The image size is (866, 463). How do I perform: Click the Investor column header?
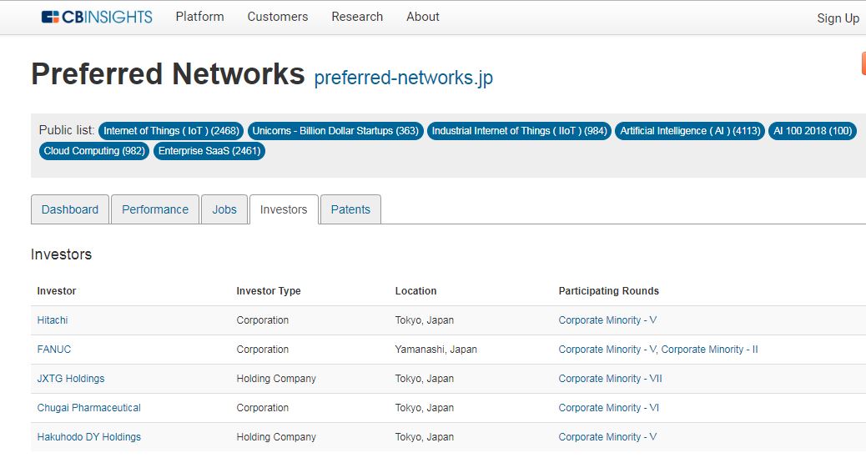point(57,291)
